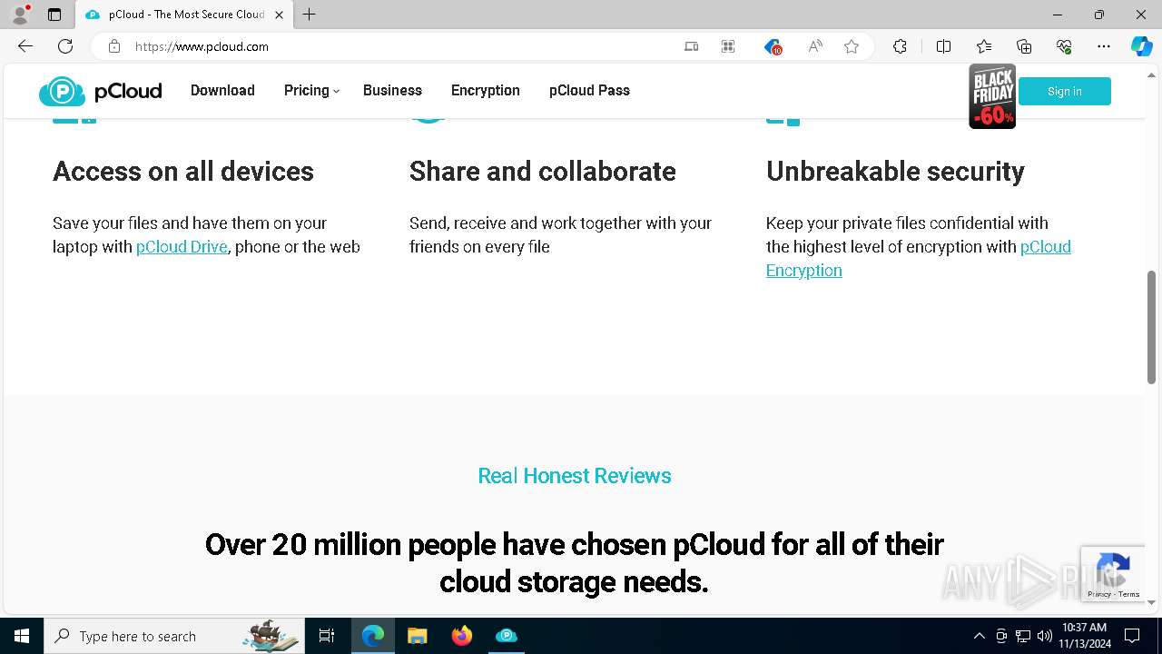Viewport: 1162px width, 654px height.
Task: Launch Firefox from the taskbar
Action: [462, 636]
